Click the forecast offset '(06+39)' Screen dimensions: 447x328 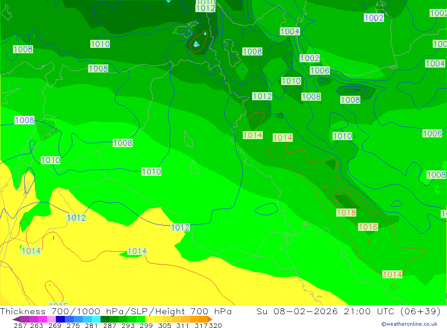[x=421, y=311]
